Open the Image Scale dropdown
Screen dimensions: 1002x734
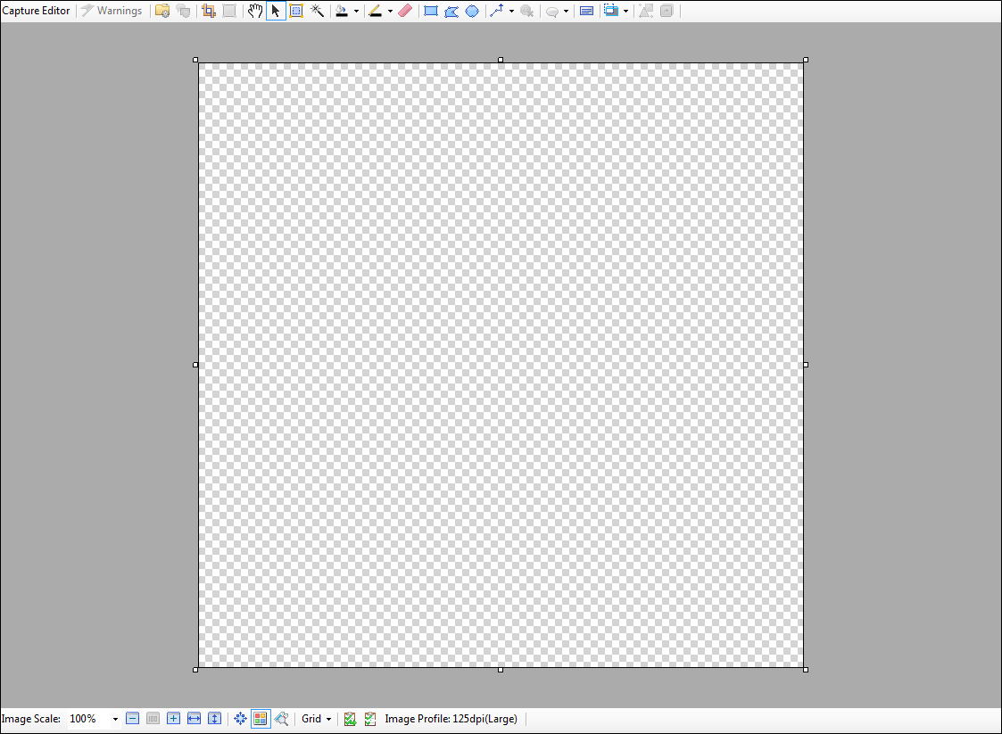(115, 719)
